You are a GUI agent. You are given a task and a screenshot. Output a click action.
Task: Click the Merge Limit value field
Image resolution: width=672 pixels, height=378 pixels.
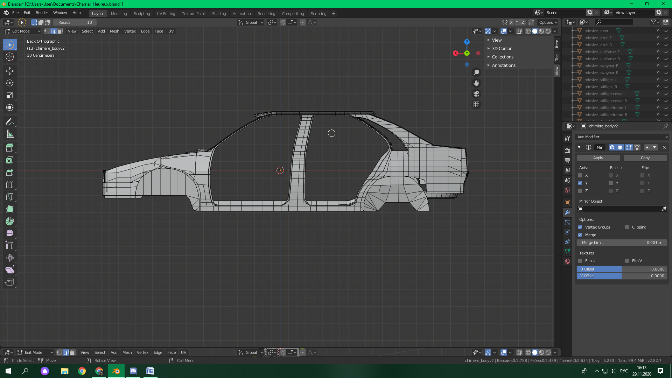coord(622,243)
